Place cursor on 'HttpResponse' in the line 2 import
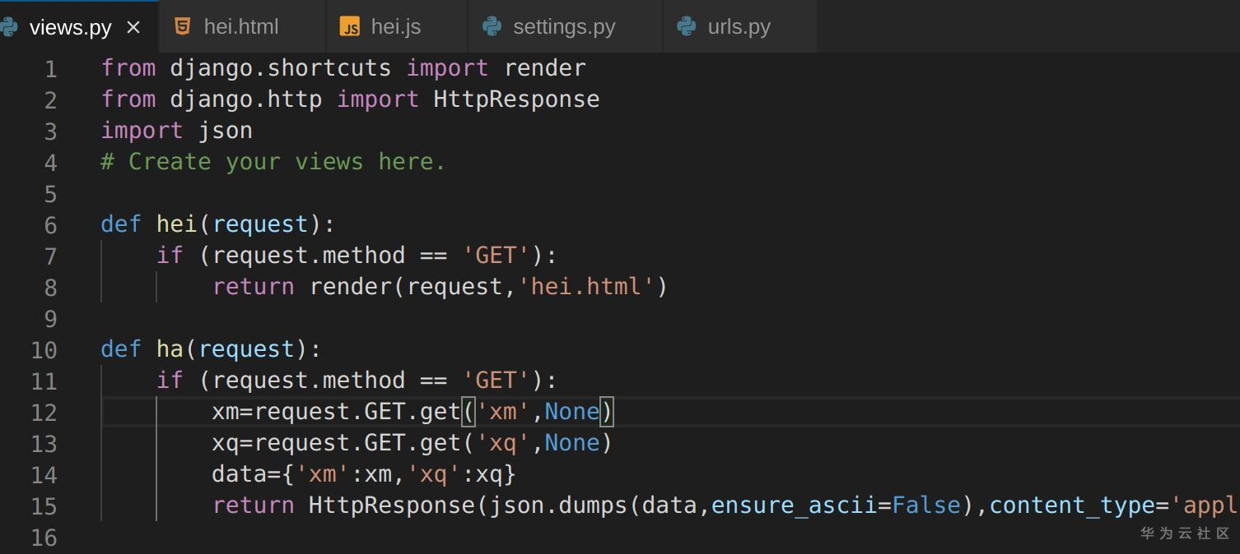This screenshot has width=1240, height=554. click(x=516, y=99)
